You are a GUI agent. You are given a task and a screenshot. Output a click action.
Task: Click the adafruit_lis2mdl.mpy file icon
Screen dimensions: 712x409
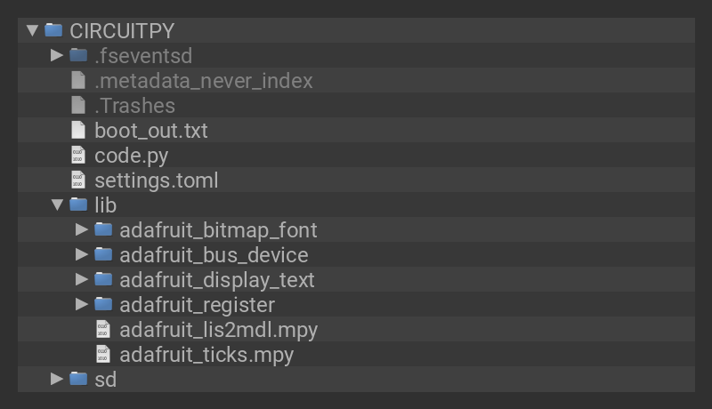[x=103, y=329]
